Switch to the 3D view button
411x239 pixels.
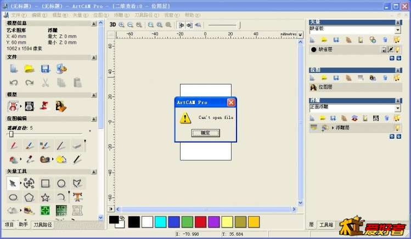[x=112, y=25]
